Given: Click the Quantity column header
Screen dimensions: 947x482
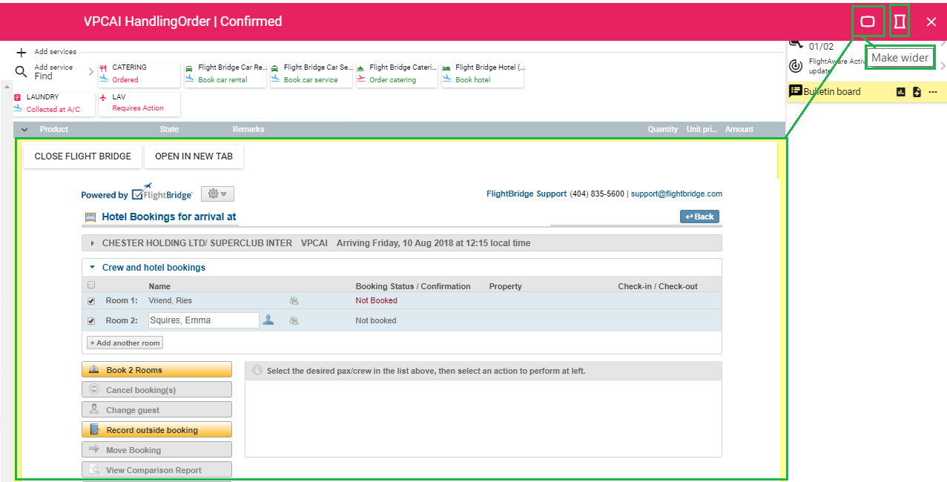Looking at the screenshot, I should (663, 129).
